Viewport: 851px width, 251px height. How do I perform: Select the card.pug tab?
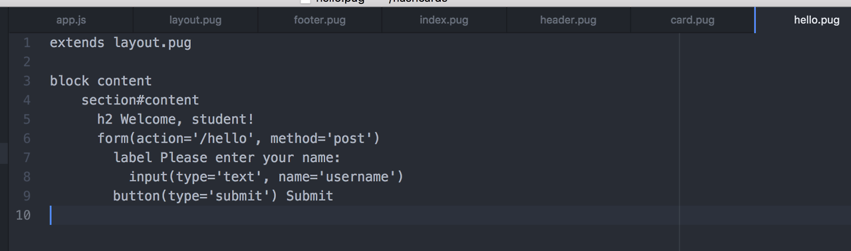[x=693, y=20]
